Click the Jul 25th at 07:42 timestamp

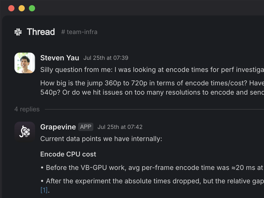pyautogui.click(x=120, y=127)
